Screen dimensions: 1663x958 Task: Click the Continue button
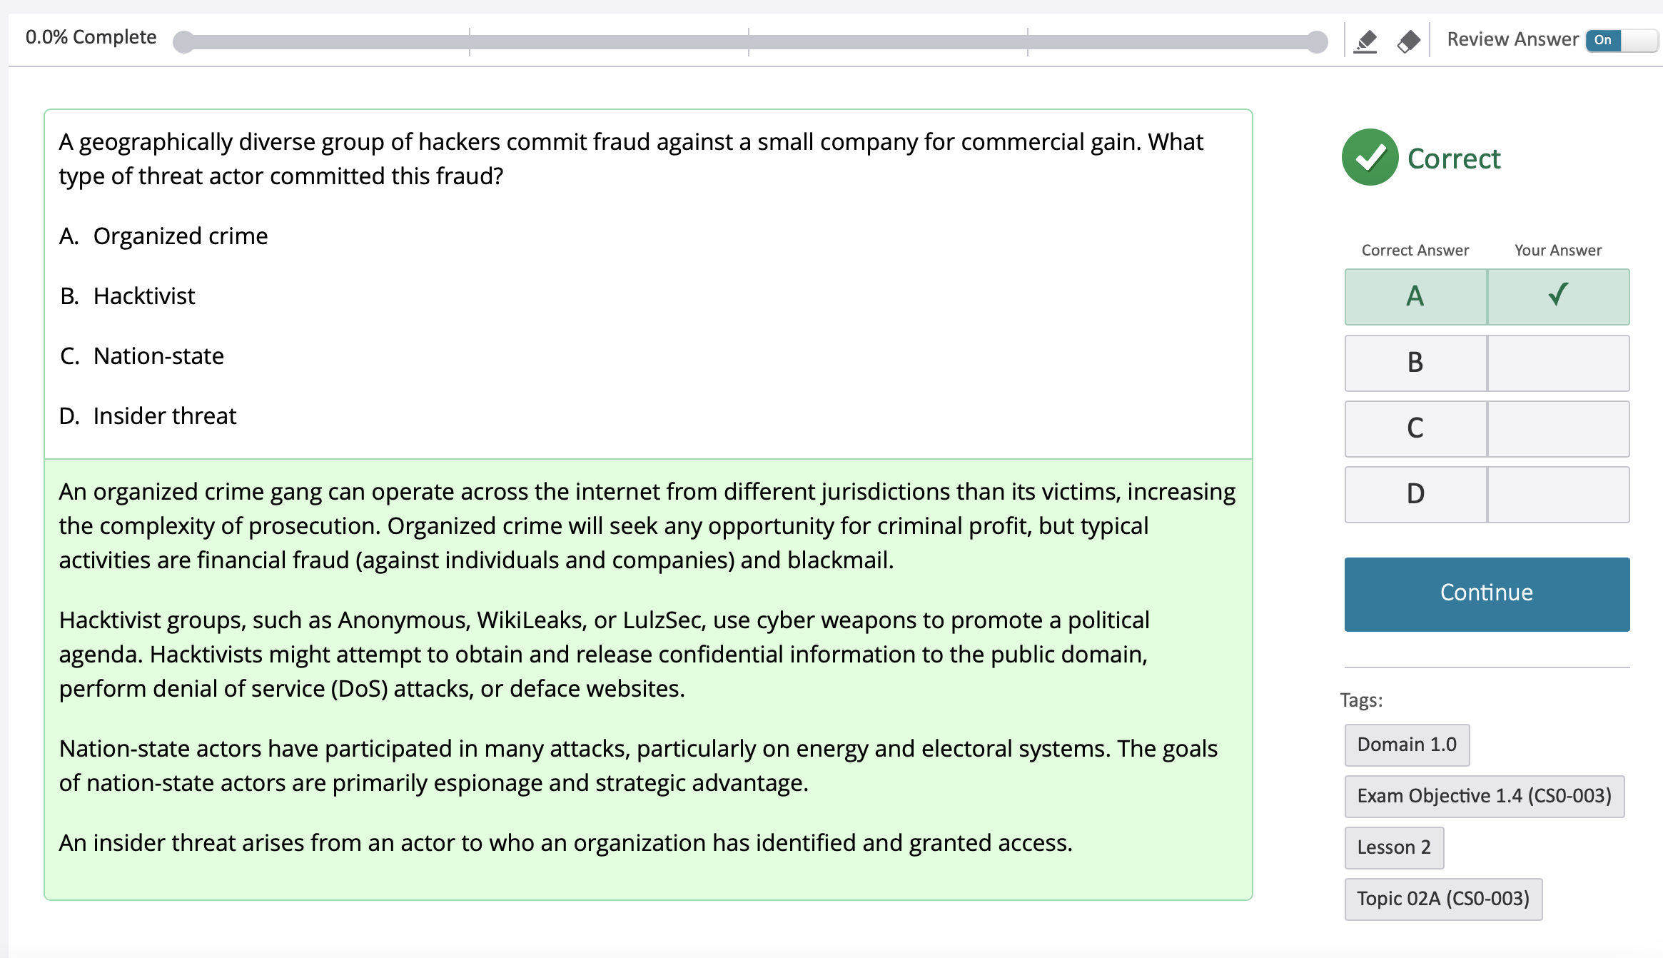coord(1487,593)
